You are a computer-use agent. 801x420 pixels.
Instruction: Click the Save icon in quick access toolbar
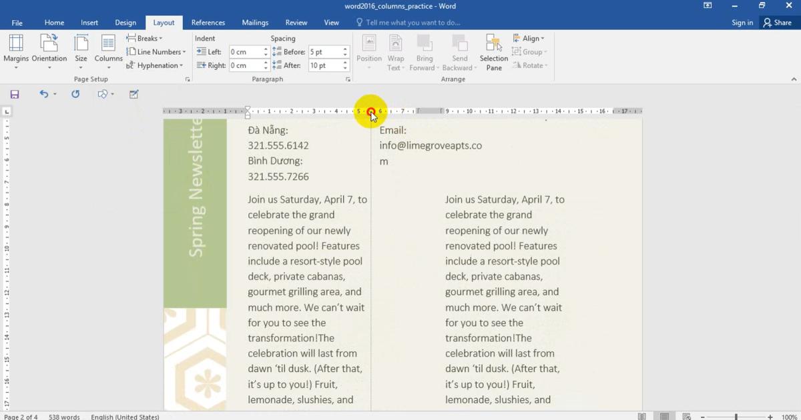15,95
